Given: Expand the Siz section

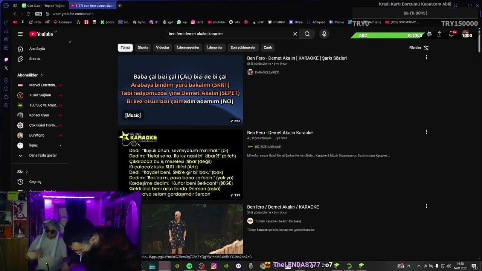Looking at the screenshot, I should point(23,172).
